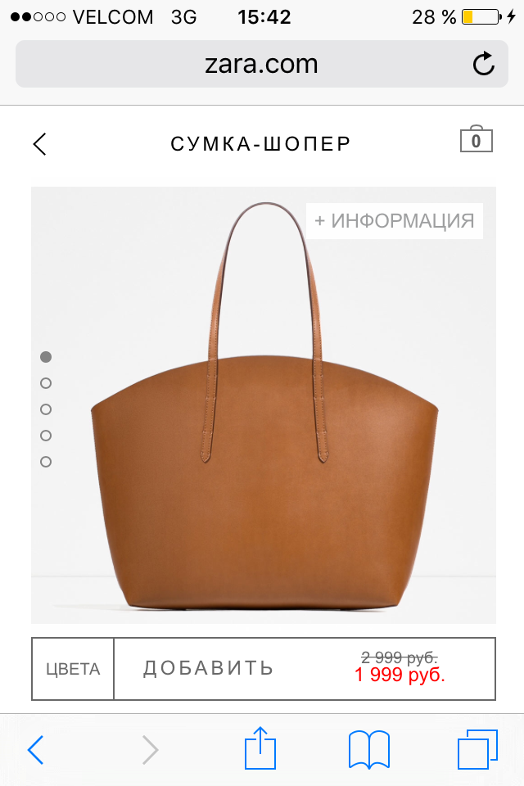524x786 pixels.
Task: Show open tabs with the tabs icon
Action: [x=477, y=749]
